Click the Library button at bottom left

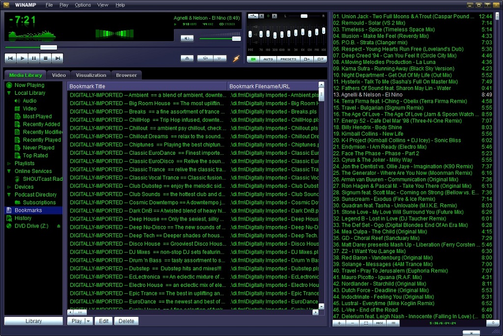pyautogui.click(x=33, y=321)
